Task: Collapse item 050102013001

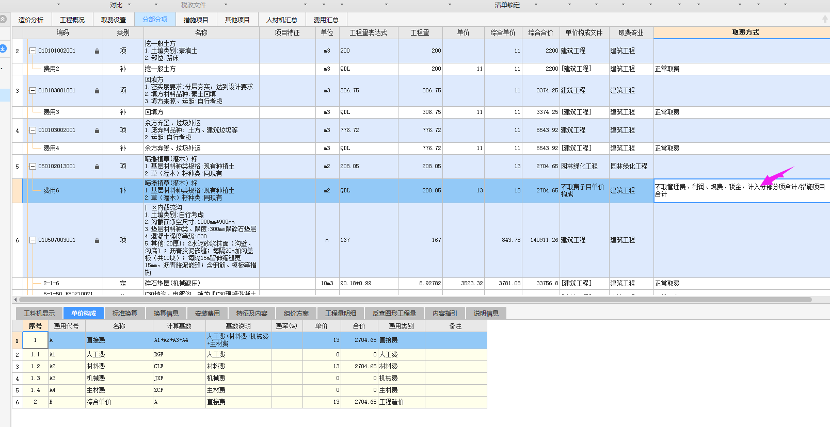Action: pos(33,167)
